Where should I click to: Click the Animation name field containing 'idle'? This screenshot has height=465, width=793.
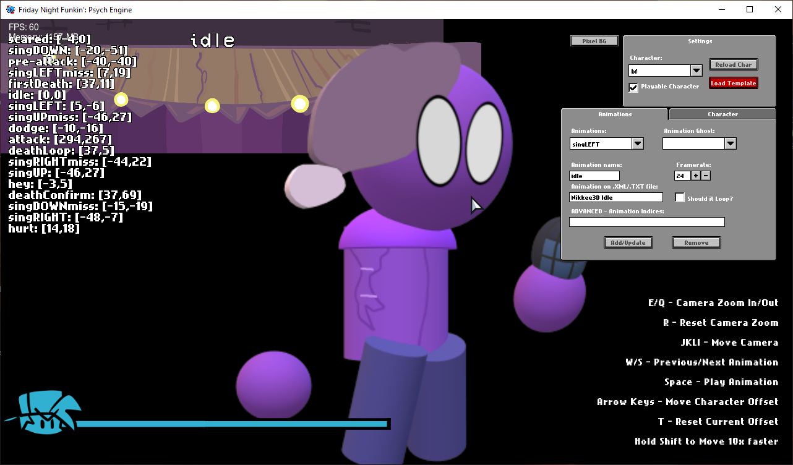pyautogui.click(x=593, y=175)
